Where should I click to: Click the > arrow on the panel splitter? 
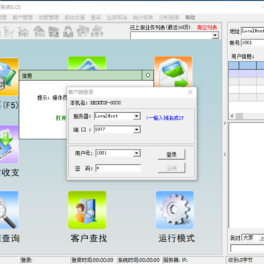click(x=225, y=123)
